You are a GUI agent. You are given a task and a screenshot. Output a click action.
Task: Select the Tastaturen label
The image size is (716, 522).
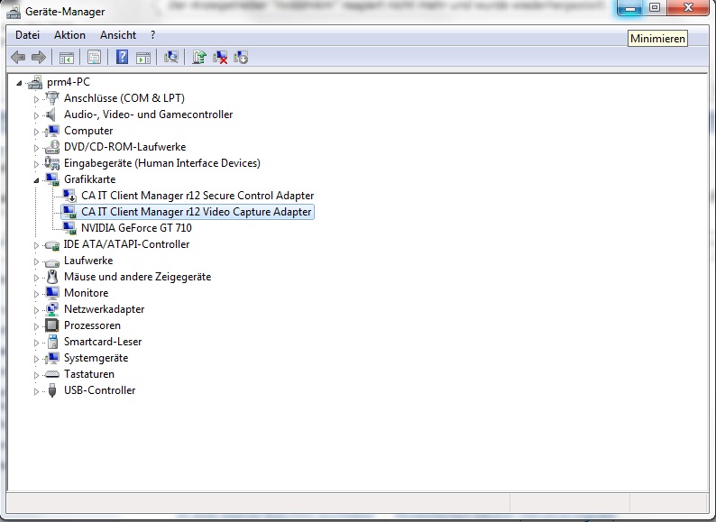[x=89, y=374]
